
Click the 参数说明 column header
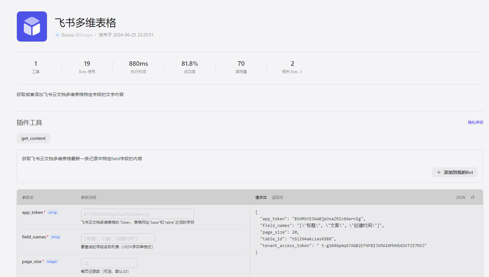click(88, 198)
